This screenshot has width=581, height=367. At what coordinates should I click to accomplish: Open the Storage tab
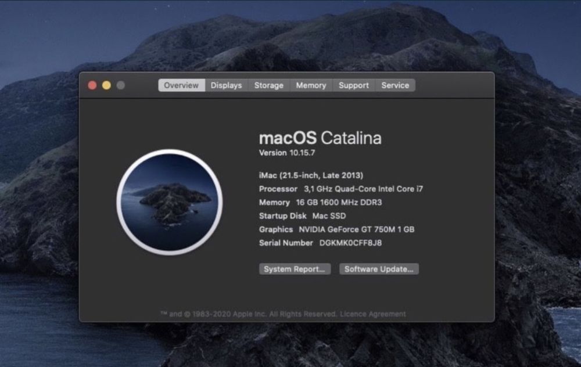click(x=268, y=85)
